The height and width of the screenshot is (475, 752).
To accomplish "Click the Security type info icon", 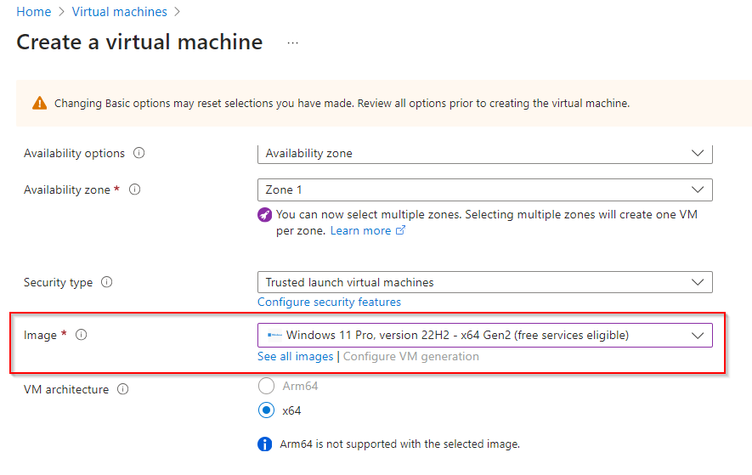I will point(107,283).
